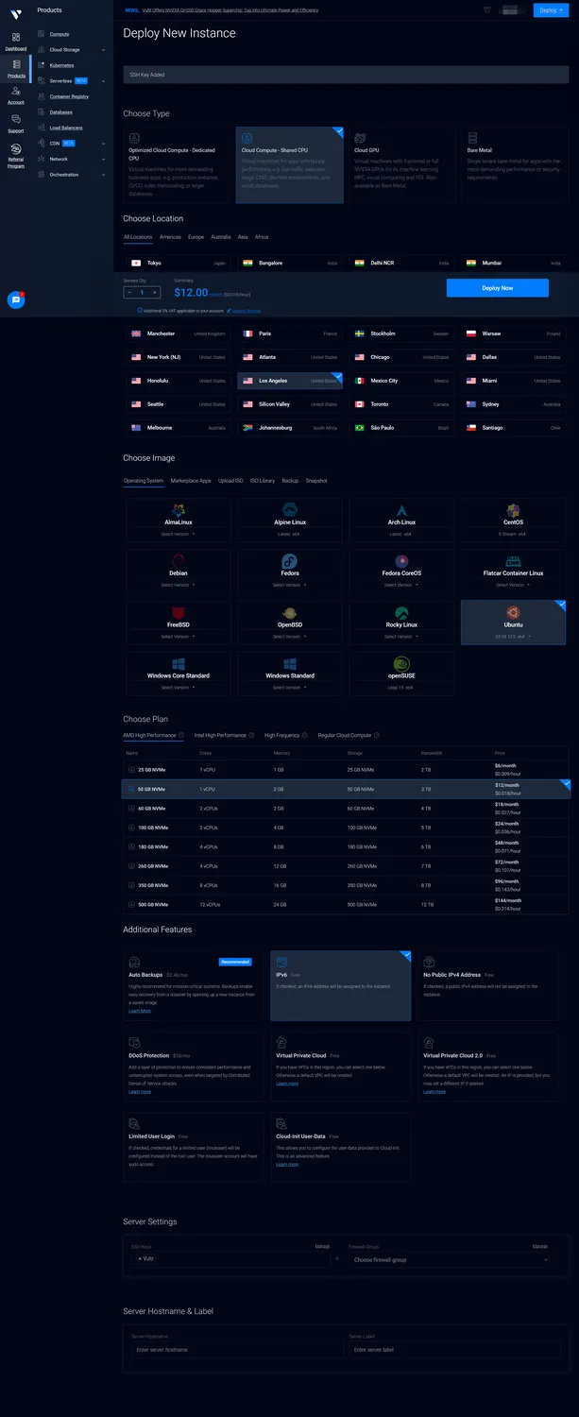The height and width of the screenshot is (1417, 579).
Task: Select the Arch Linux image icon
Action: 401,511
